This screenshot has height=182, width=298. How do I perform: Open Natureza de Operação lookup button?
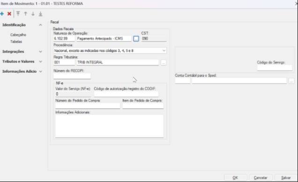pyautogui.click(x=136, y=39)
